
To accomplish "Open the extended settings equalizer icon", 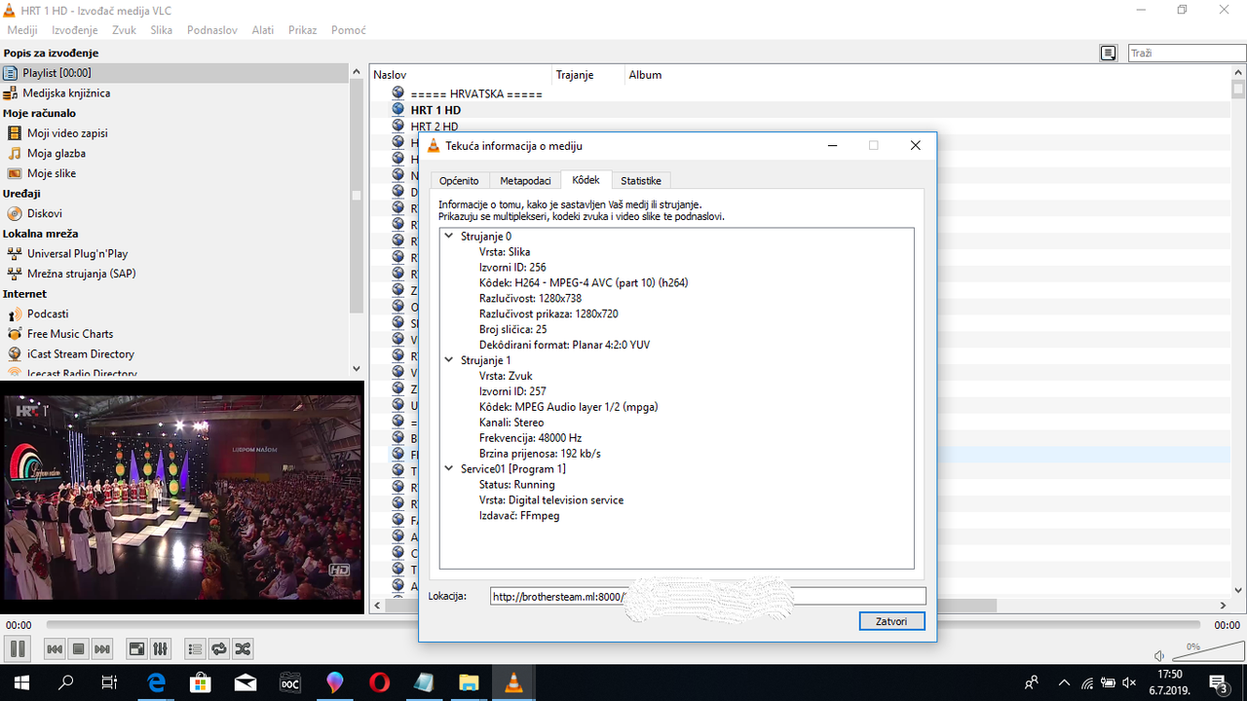I will tap(161, 648).
